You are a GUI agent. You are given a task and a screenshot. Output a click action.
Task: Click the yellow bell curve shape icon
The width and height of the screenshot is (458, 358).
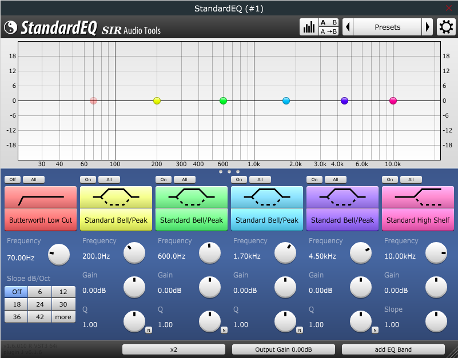[x=116, y=198]
